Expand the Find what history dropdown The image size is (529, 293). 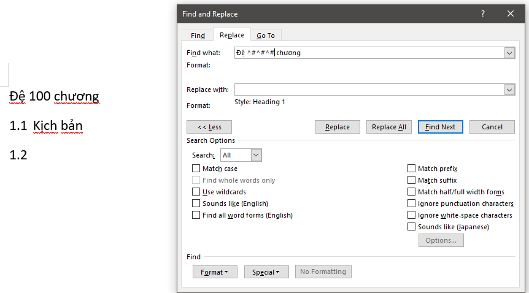tap(509, 53)
